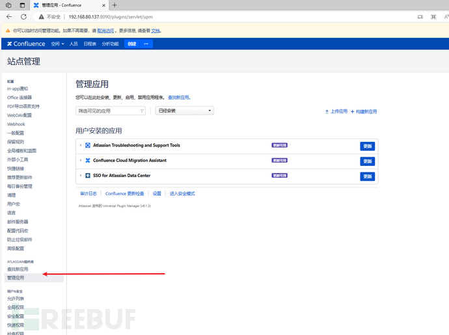The width and height of the screenshot is (449, 335).
Task: Open 分析功能 in the top navigation
Action: click(110, 44)
